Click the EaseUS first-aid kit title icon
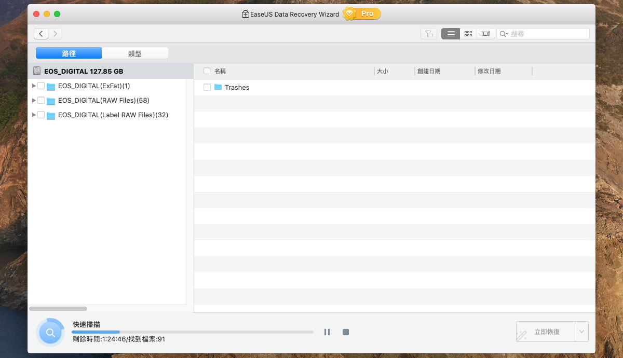Screen dimensions: 623x358 point(246,14)
